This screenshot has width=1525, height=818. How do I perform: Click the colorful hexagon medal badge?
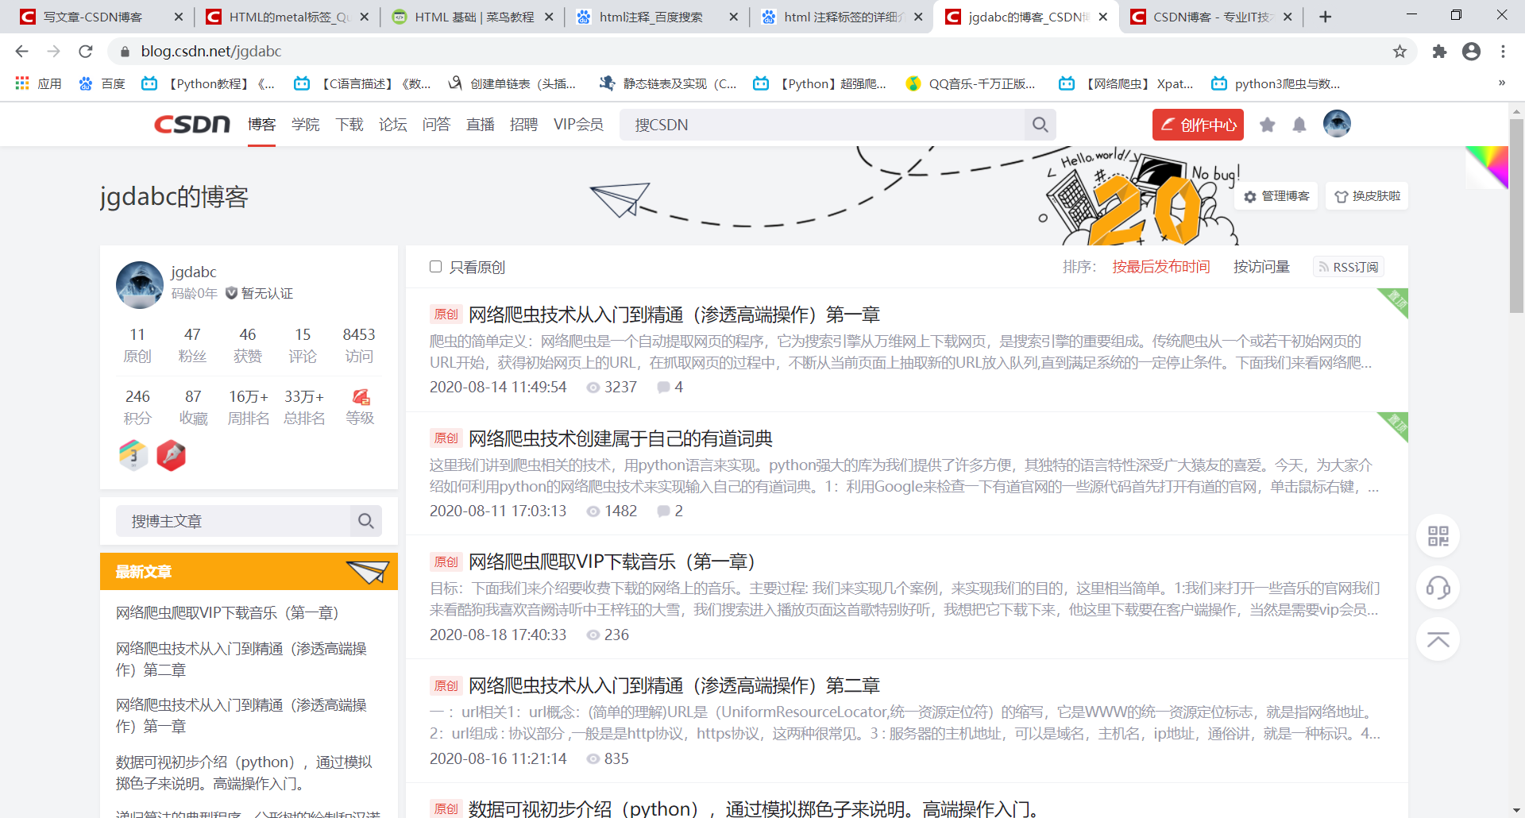133,455
